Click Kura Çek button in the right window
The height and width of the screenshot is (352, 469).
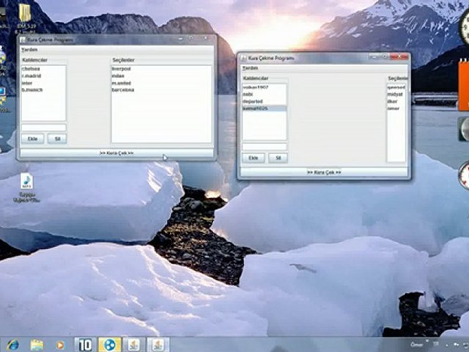click(324, 172)
